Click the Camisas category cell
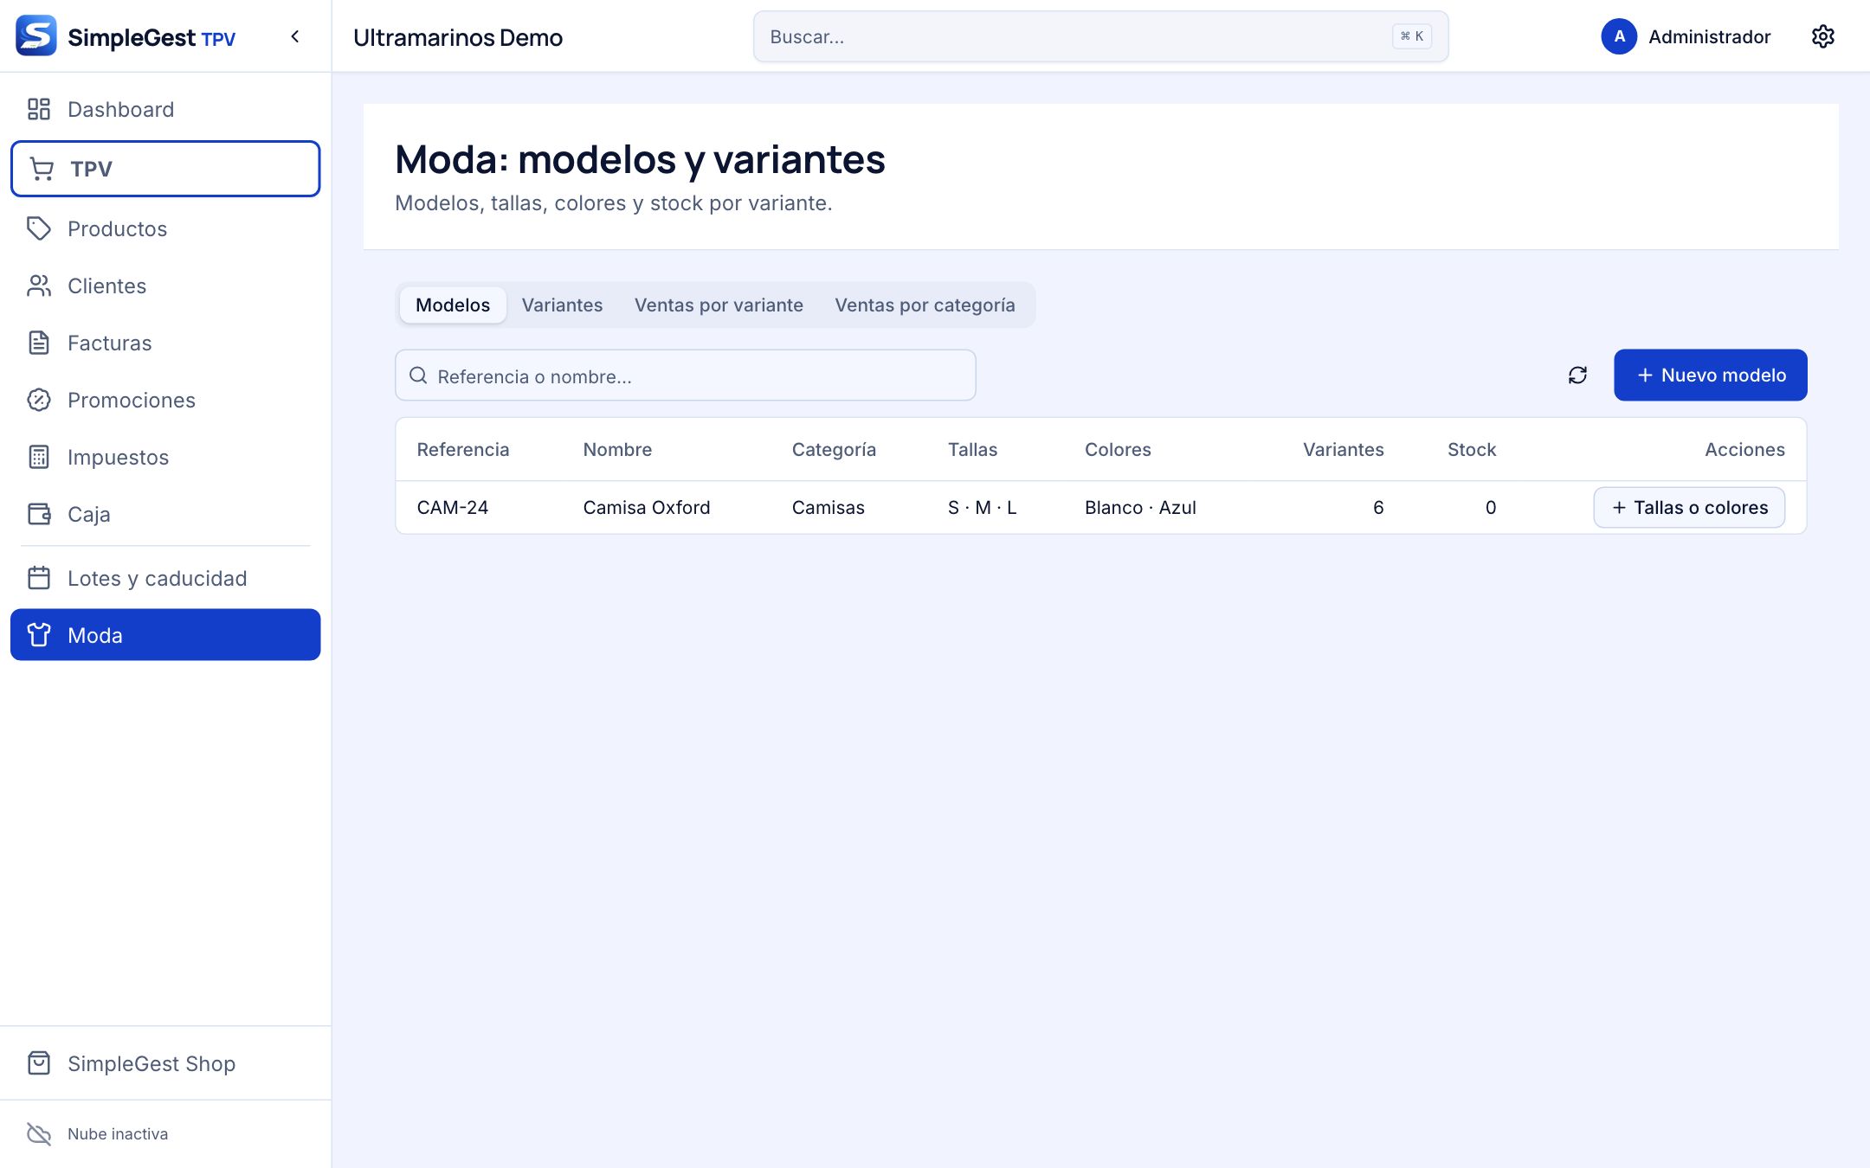The height and width of the screenshot is (1168, 1870). tap(829, 508)
